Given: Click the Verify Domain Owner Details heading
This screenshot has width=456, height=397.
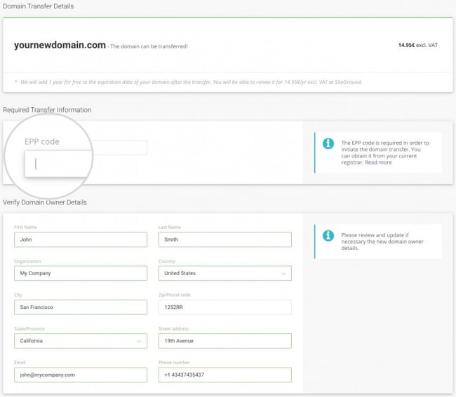Looking at the screenshot, I should pyautogui.click(x=44, y=202).
